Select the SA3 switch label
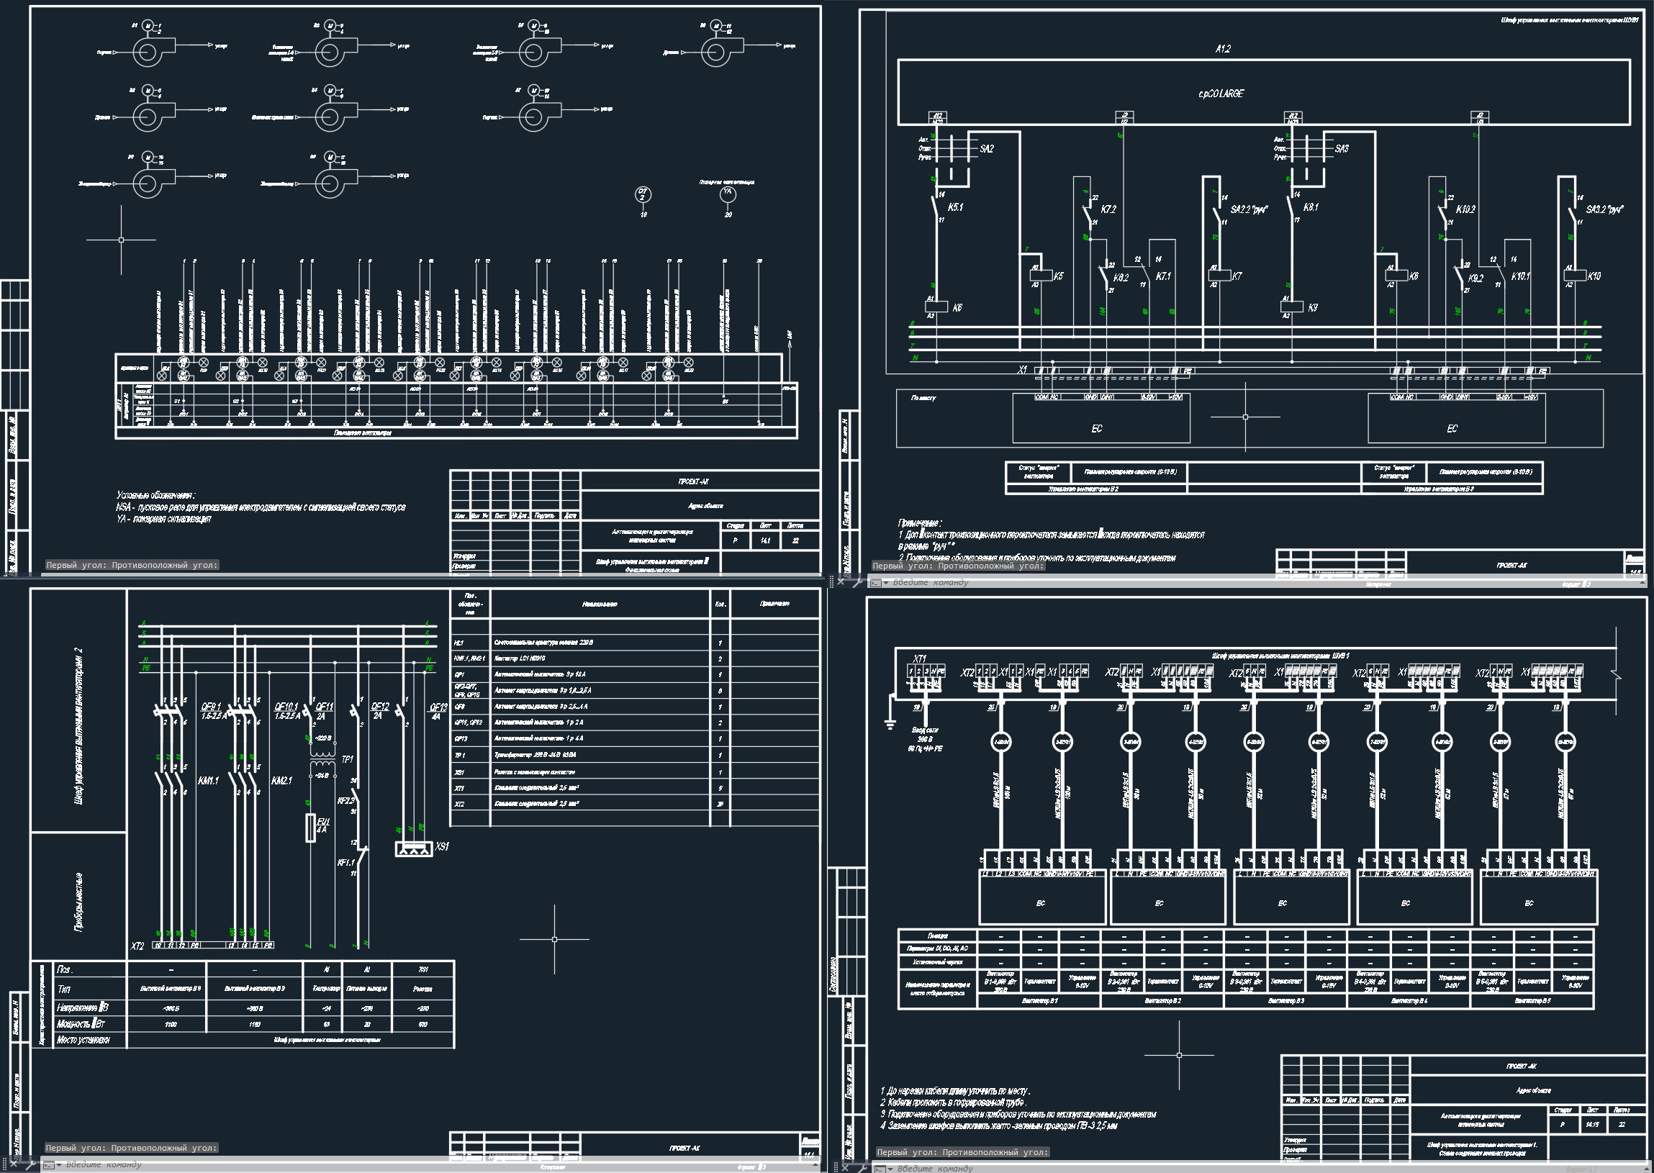 click(1341, 149)
